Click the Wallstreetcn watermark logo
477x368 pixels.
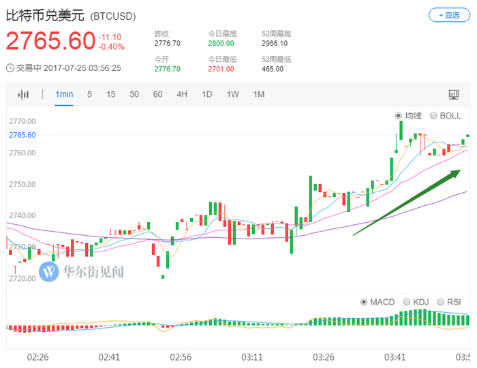49,272
